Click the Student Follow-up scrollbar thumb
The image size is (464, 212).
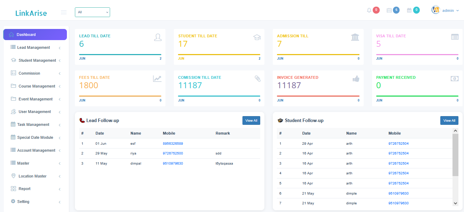click(455, 155)
